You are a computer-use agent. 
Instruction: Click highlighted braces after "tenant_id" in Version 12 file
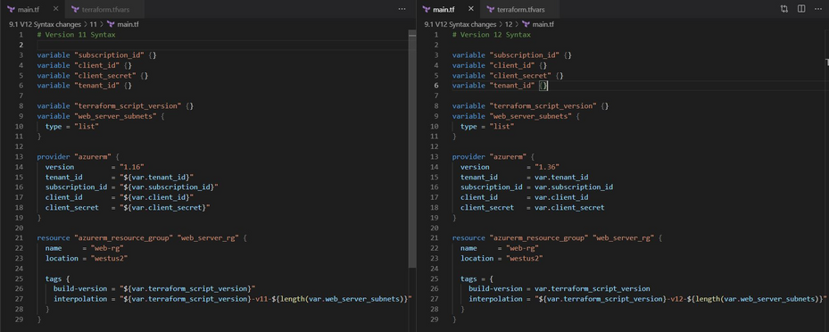543,86
